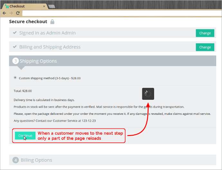Image resolution: width=222 pixels, height=170 pixels.
Task: Click the Custom shipping method (3-5 days) label
Action: pyautogui.click(x=50, y=78)
